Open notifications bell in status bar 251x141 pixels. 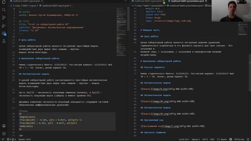[248, 139]
